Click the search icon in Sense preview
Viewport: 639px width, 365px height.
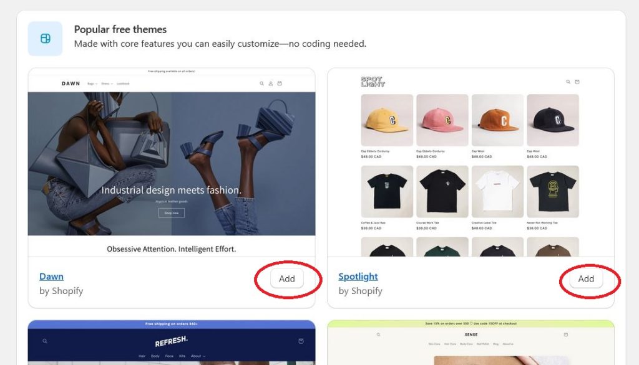click(378, 334)
